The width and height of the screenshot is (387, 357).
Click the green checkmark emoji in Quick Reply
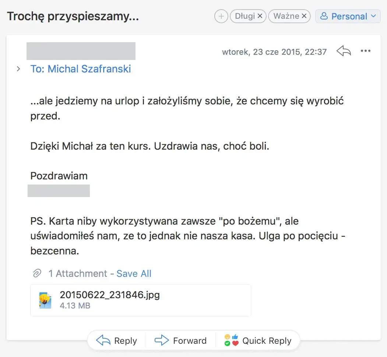click(x=227, y=343)
